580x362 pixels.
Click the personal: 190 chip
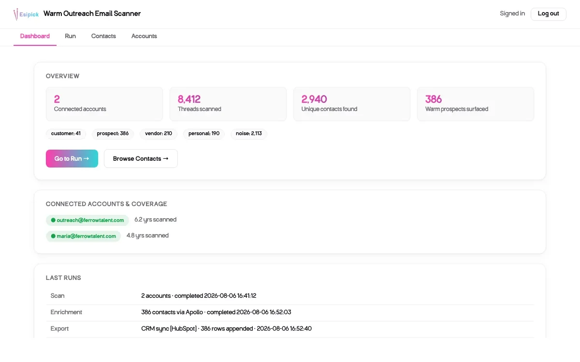(204, 134)
